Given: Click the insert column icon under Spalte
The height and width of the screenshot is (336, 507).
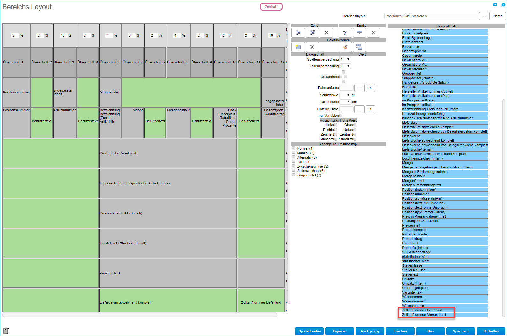Looking at the screenshot, I should [345, 33].
